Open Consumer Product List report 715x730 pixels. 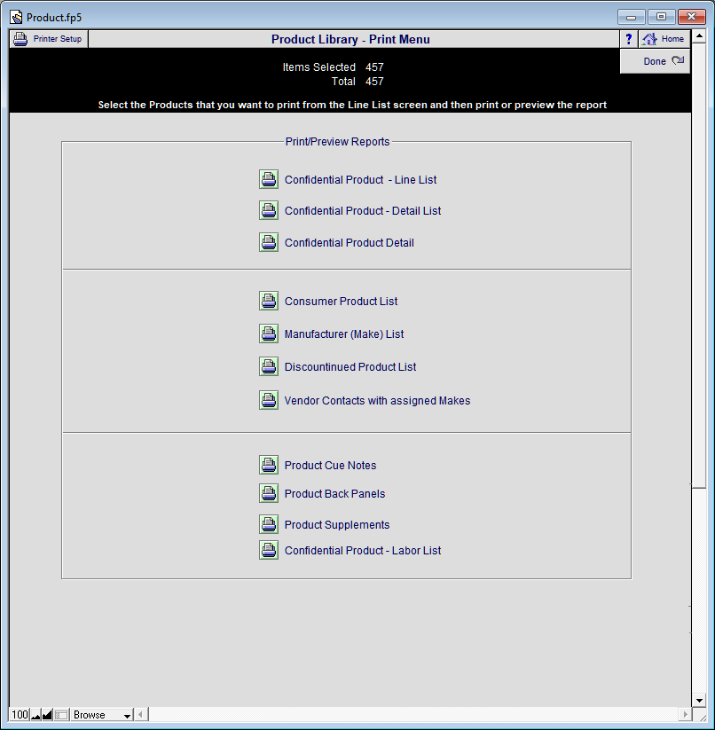341,302
